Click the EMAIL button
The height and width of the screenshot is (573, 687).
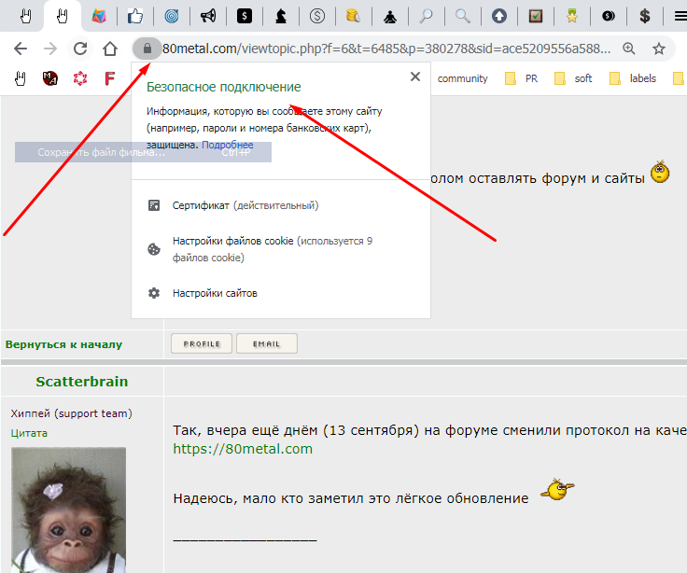[267, 343]
